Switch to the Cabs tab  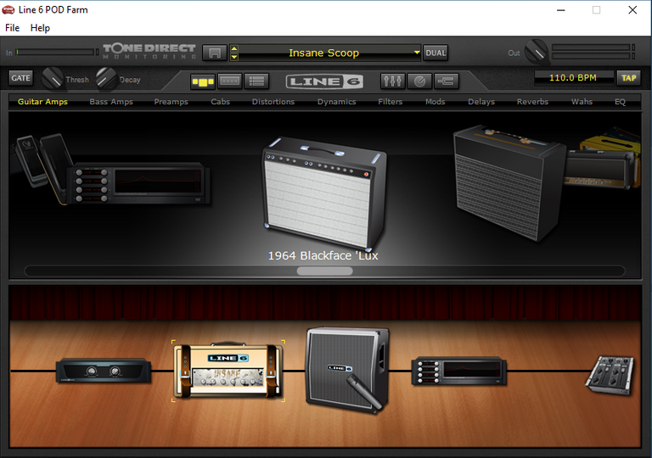(x=221, y=102)
